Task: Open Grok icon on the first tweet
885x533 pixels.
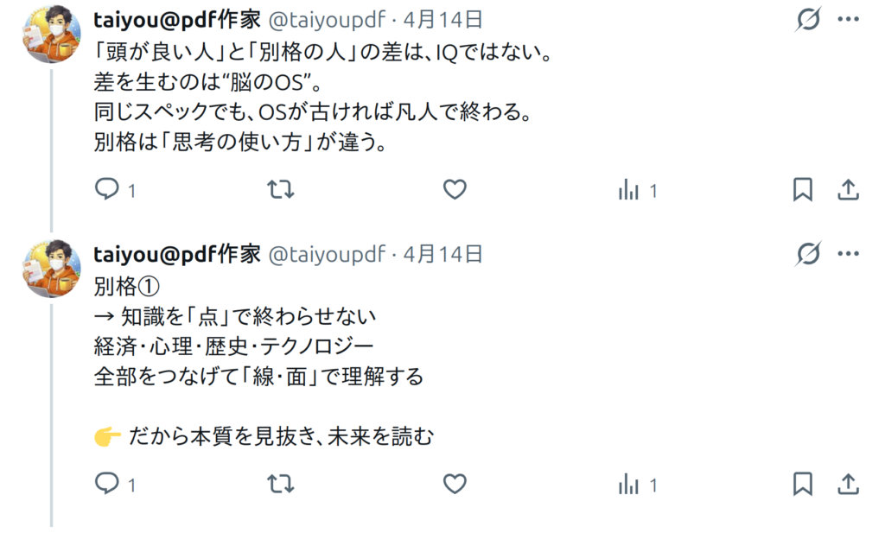Action: point(808,20)
